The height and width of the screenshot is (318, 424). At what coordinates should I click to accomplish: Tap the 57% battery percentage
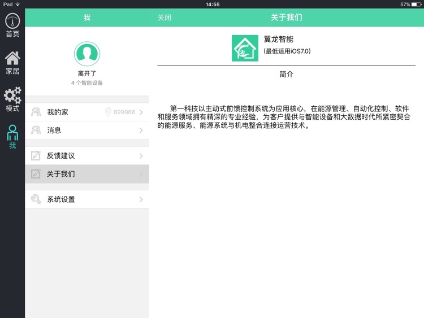pyautogui.click(x=405, y=5)
